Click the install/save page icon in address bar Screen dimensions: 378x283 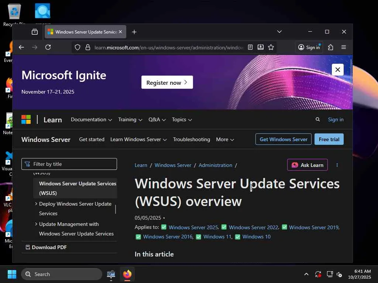point(261,48)
